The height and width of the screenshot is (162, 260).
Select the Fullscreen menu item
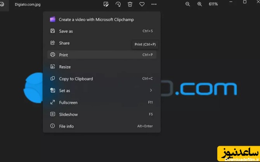102,102
